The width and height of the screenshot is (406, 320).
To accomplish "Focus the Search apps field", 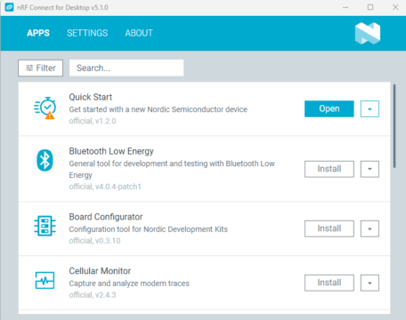I will pos(126,68).
